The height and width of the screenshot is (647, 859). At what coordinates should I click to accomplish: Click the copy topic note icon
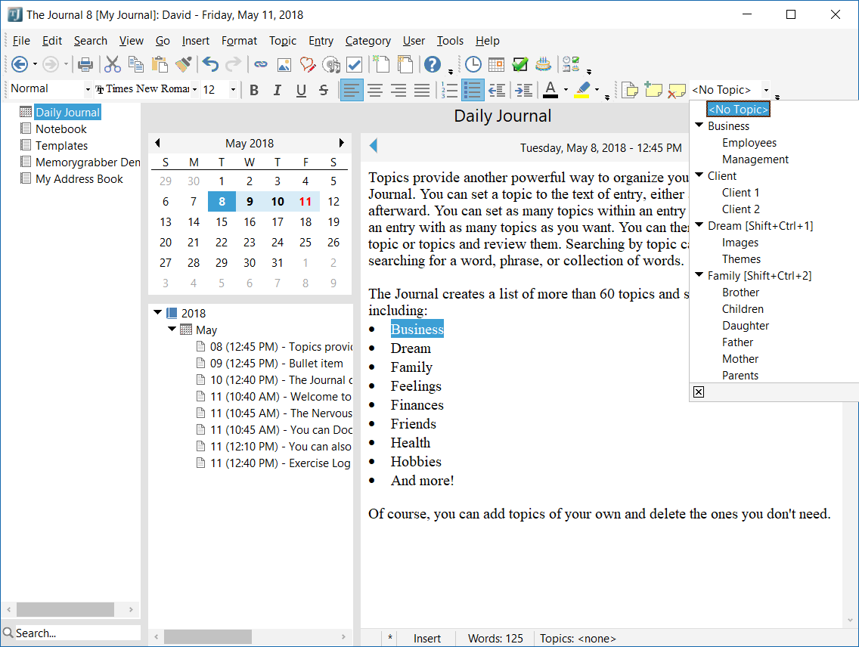(x=629, y=90)
